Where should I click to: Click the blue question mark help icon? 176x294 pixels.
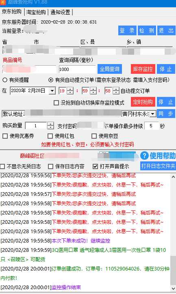(x=144, y=156)
